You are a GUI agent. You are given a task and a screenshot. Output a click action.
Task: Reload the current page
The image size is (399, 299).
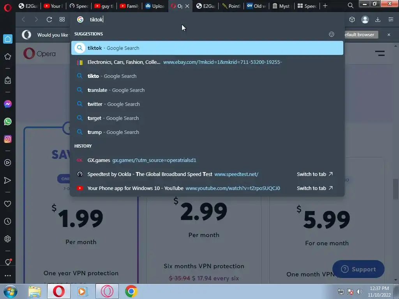click(49, 19)
